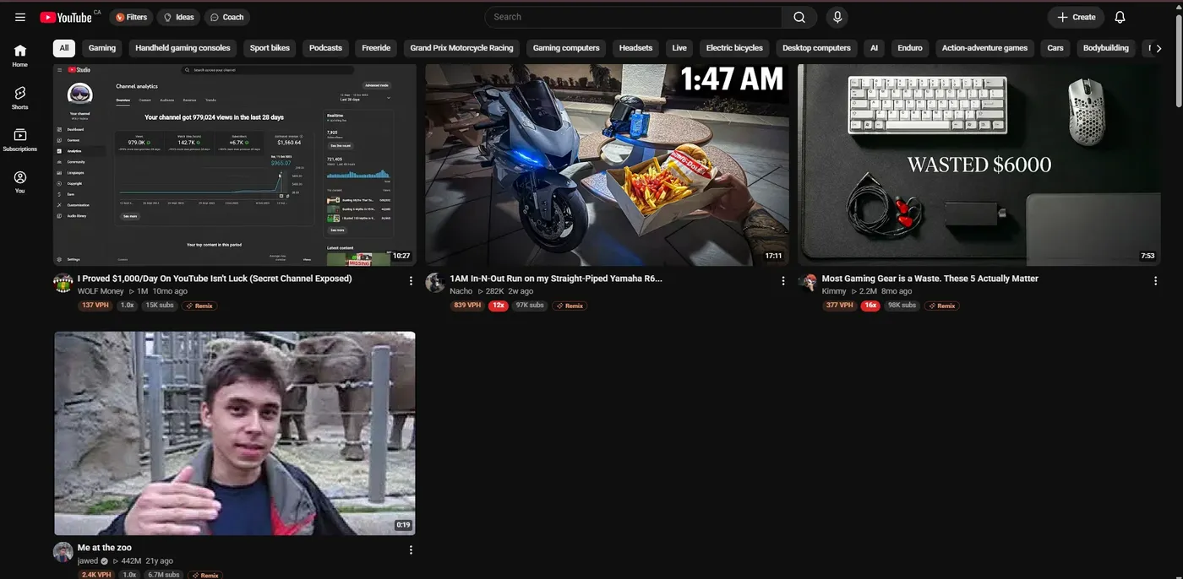Open the hamburger guide menu

pyautogui.click(x=20, y=17)
